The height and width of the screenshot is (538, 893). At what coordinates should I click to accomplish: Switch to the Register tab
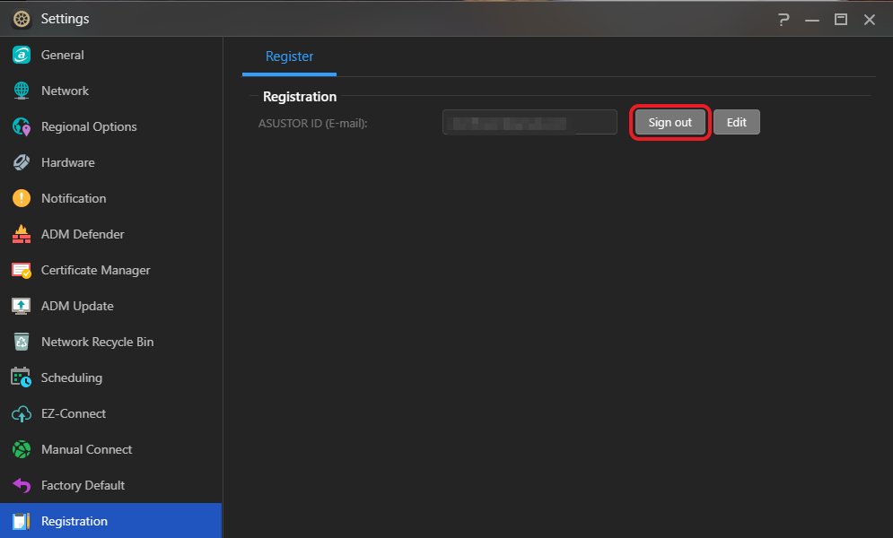[x=289, y=56]
